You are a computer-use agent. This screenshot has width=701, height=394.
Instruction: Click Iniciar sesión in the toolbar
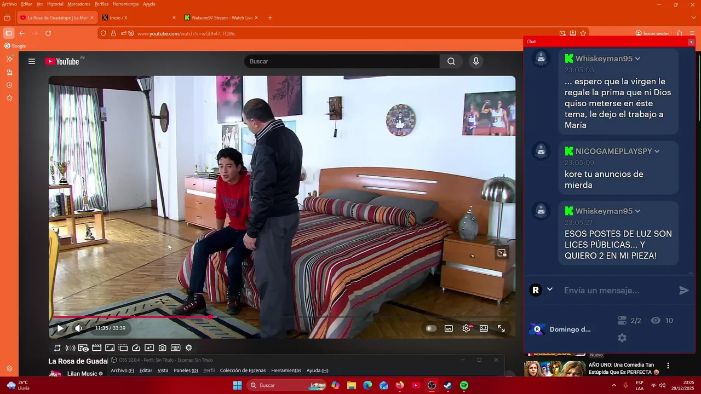click(652, 33)
